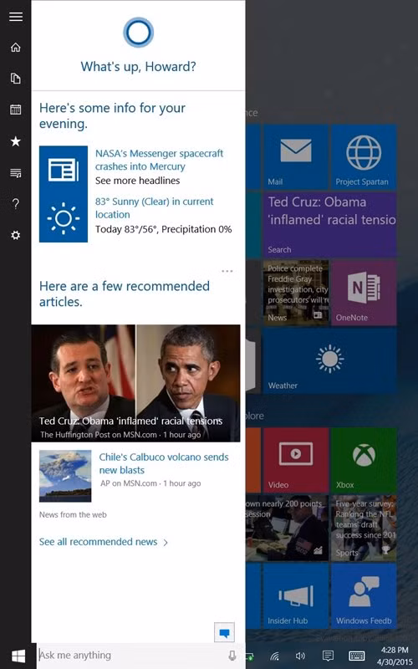Go to Cortana Home icon
Viewport: 418px width, 669px height.
tap(16, 47)
